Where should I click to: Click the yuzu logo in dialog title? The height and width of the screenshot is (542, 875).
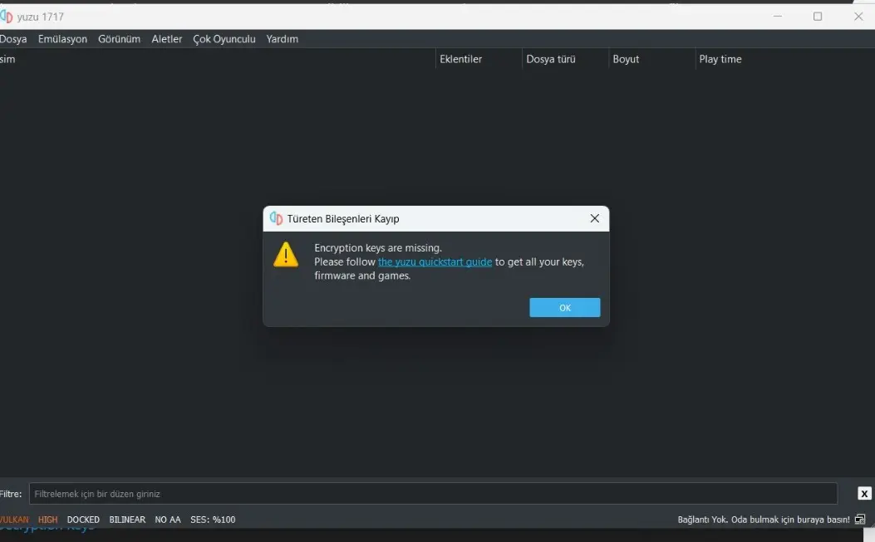coord(276,218)
